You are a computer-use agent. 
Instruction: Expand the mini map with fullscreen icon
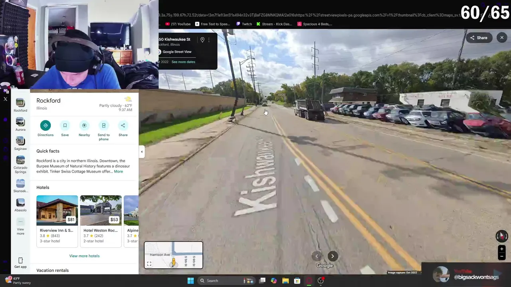(x=149, y=264)
